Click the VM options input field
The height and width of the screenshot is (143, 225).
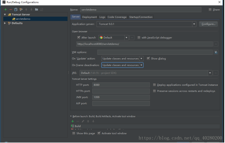point(155,52)
